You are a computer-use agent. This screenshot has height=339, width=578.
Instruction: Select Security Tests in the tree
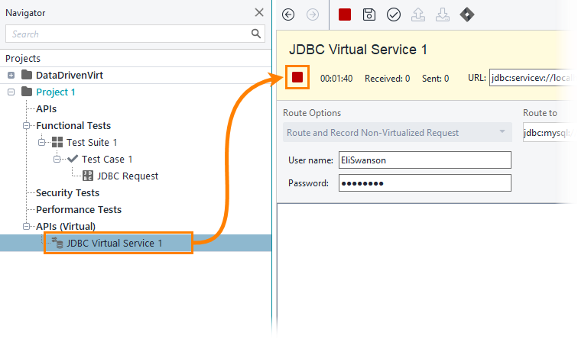click(x=67, y=192)
